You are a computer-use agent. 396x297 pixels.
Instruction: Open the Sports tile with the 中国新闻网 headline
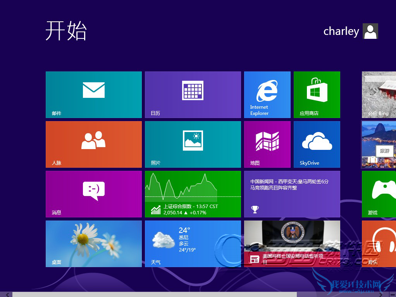292,194
